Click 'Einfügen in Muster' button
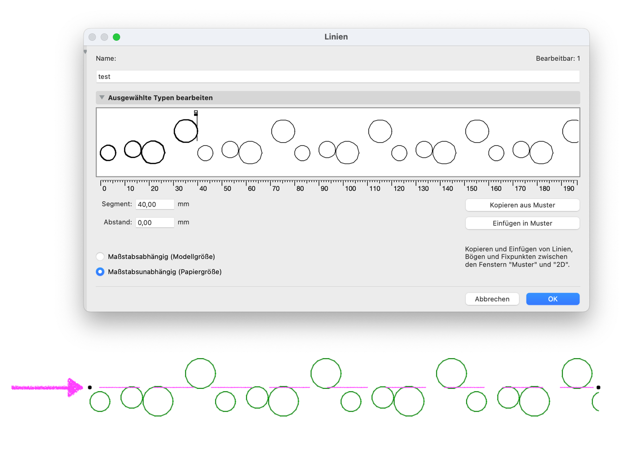 522,223
